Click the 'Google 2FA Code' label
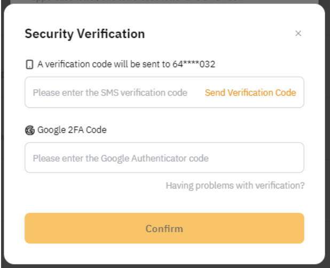The width and height of the screenshot is (330, 268). click(x=72, y=130)
